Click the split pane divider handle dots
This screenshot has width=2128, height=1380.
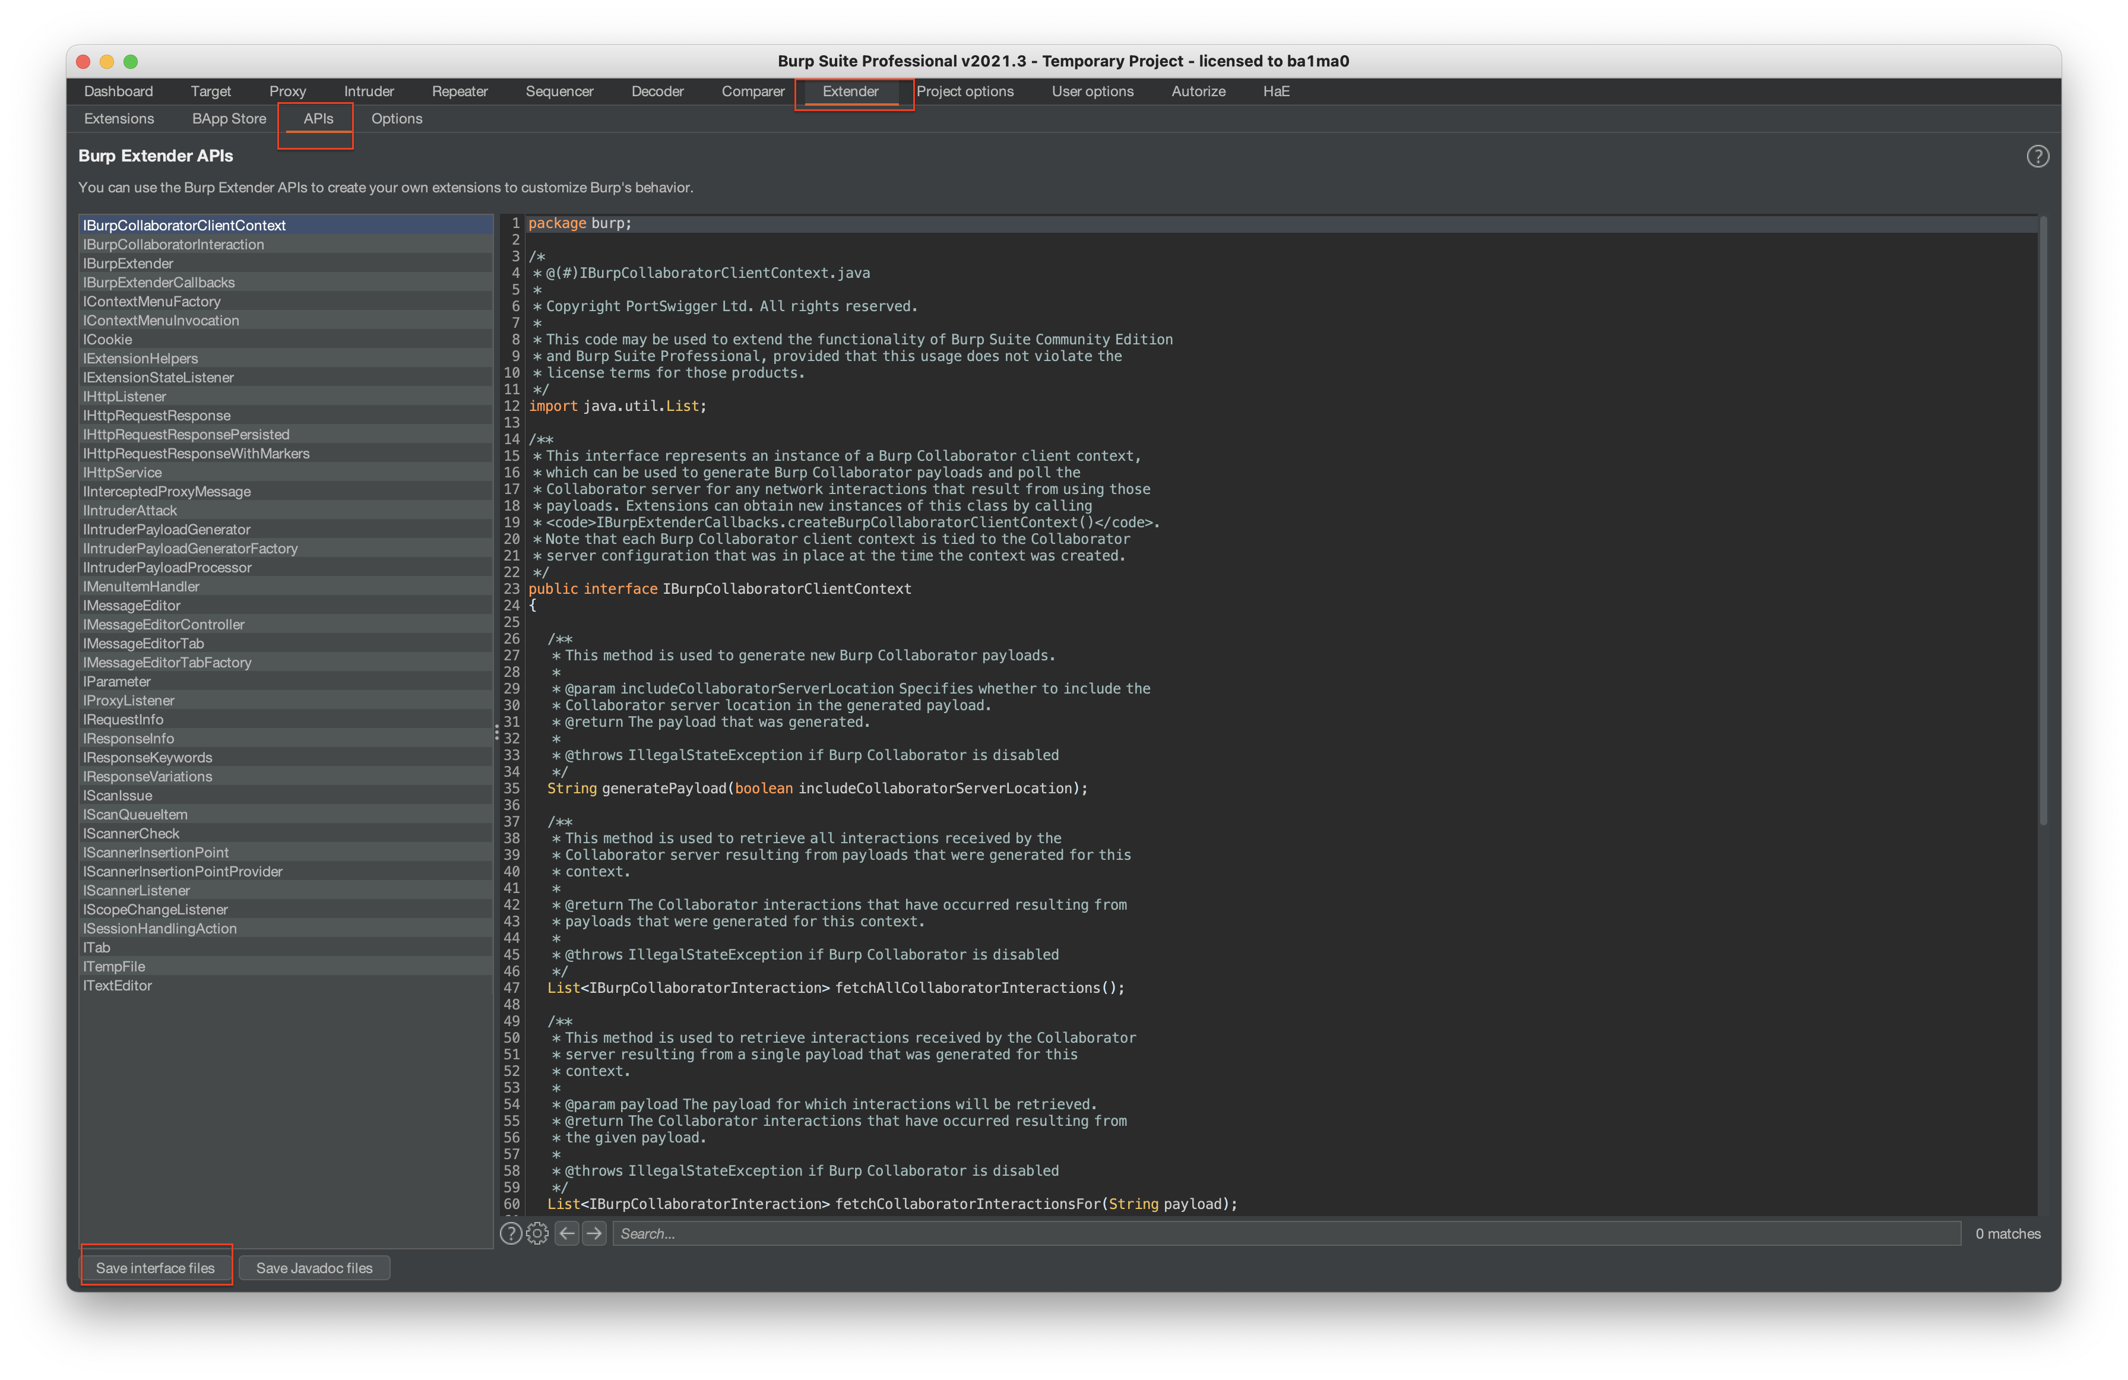(x=496, y=733)
